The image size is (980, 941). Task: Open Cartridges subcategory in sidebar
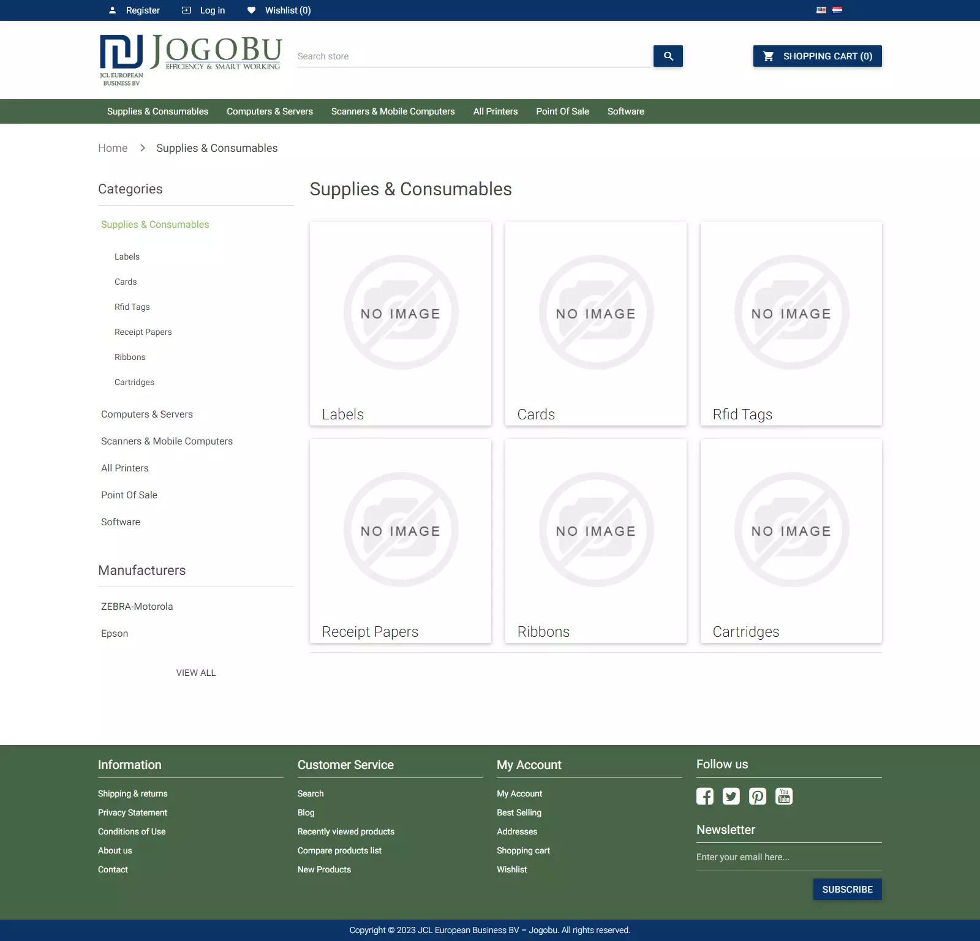pos(134,382)
